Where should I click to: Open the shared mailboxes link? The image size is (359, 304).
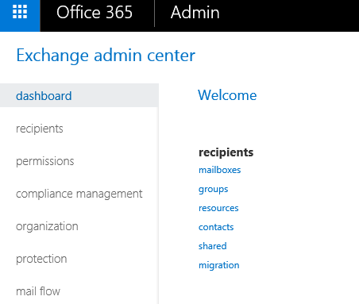pyautogui.click(x=213, y=246)
